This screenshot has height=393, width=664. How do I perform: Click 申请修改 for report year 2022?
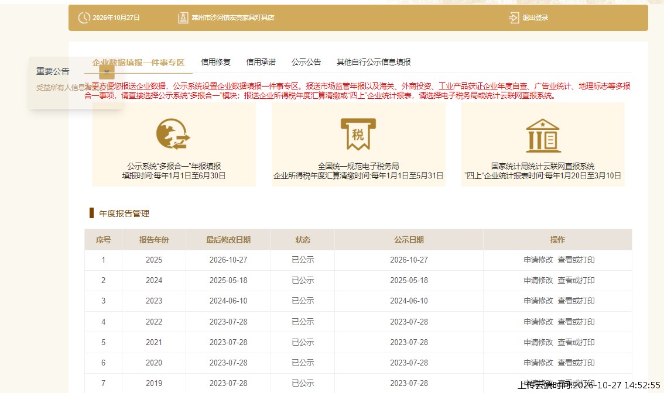(x=538, y=322)
